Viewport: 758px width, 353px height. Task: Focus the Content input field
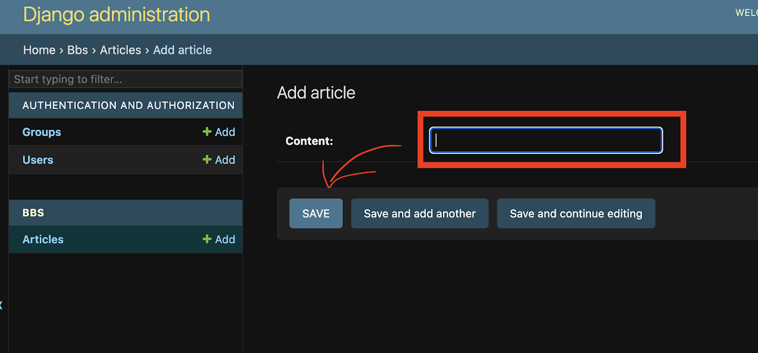pos(546,140)
